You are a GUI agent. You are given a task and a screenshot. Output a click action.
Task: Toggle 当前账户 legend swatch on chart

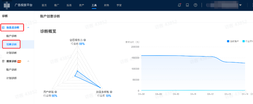228,41
